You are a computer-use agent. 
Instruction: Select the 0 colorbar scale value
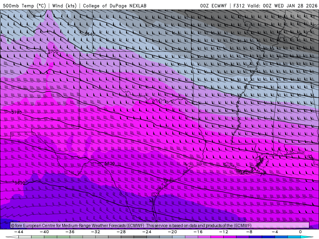[x=300, y=232]
